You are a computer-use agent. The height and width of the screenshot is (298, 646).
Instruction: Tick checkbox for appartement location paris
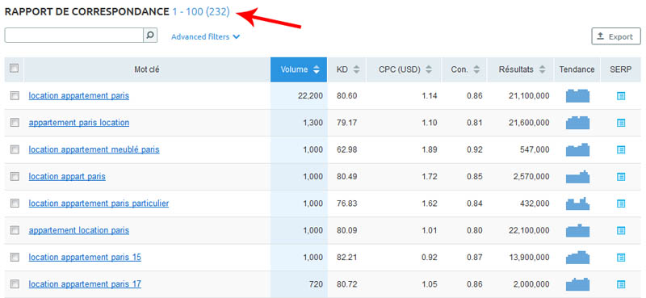pyautogui.click(x=15, y=230)
